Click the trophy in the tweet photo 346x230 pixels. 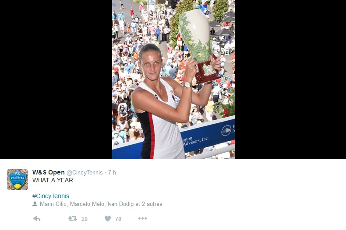(x=198, y=45)
